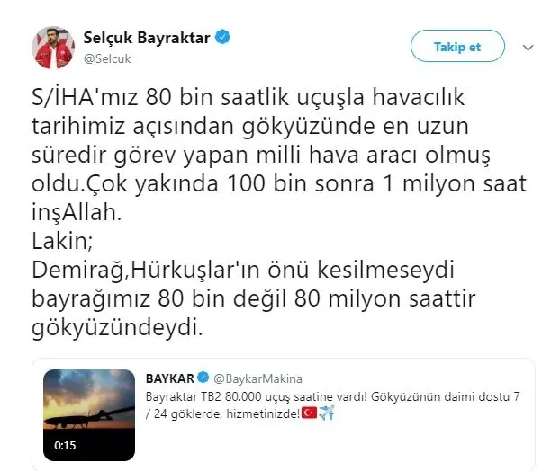Visit the @BaykarMakina handle
542x471 pixels.
[257, 378]
